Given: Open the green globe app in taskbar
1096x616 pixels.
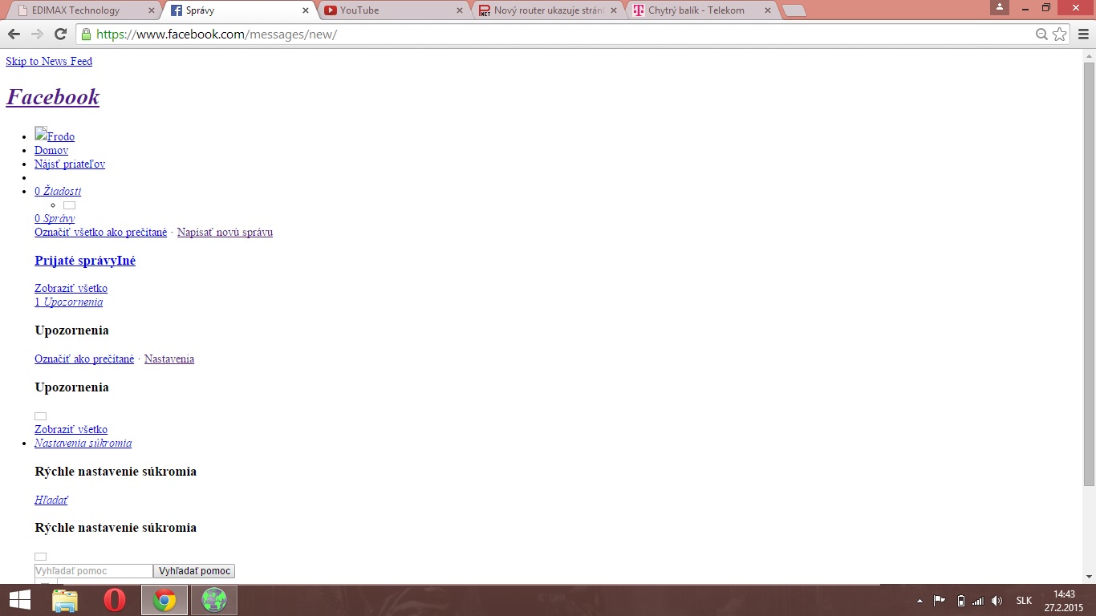Looking at the screenshot, I should (x=213, y=600).
